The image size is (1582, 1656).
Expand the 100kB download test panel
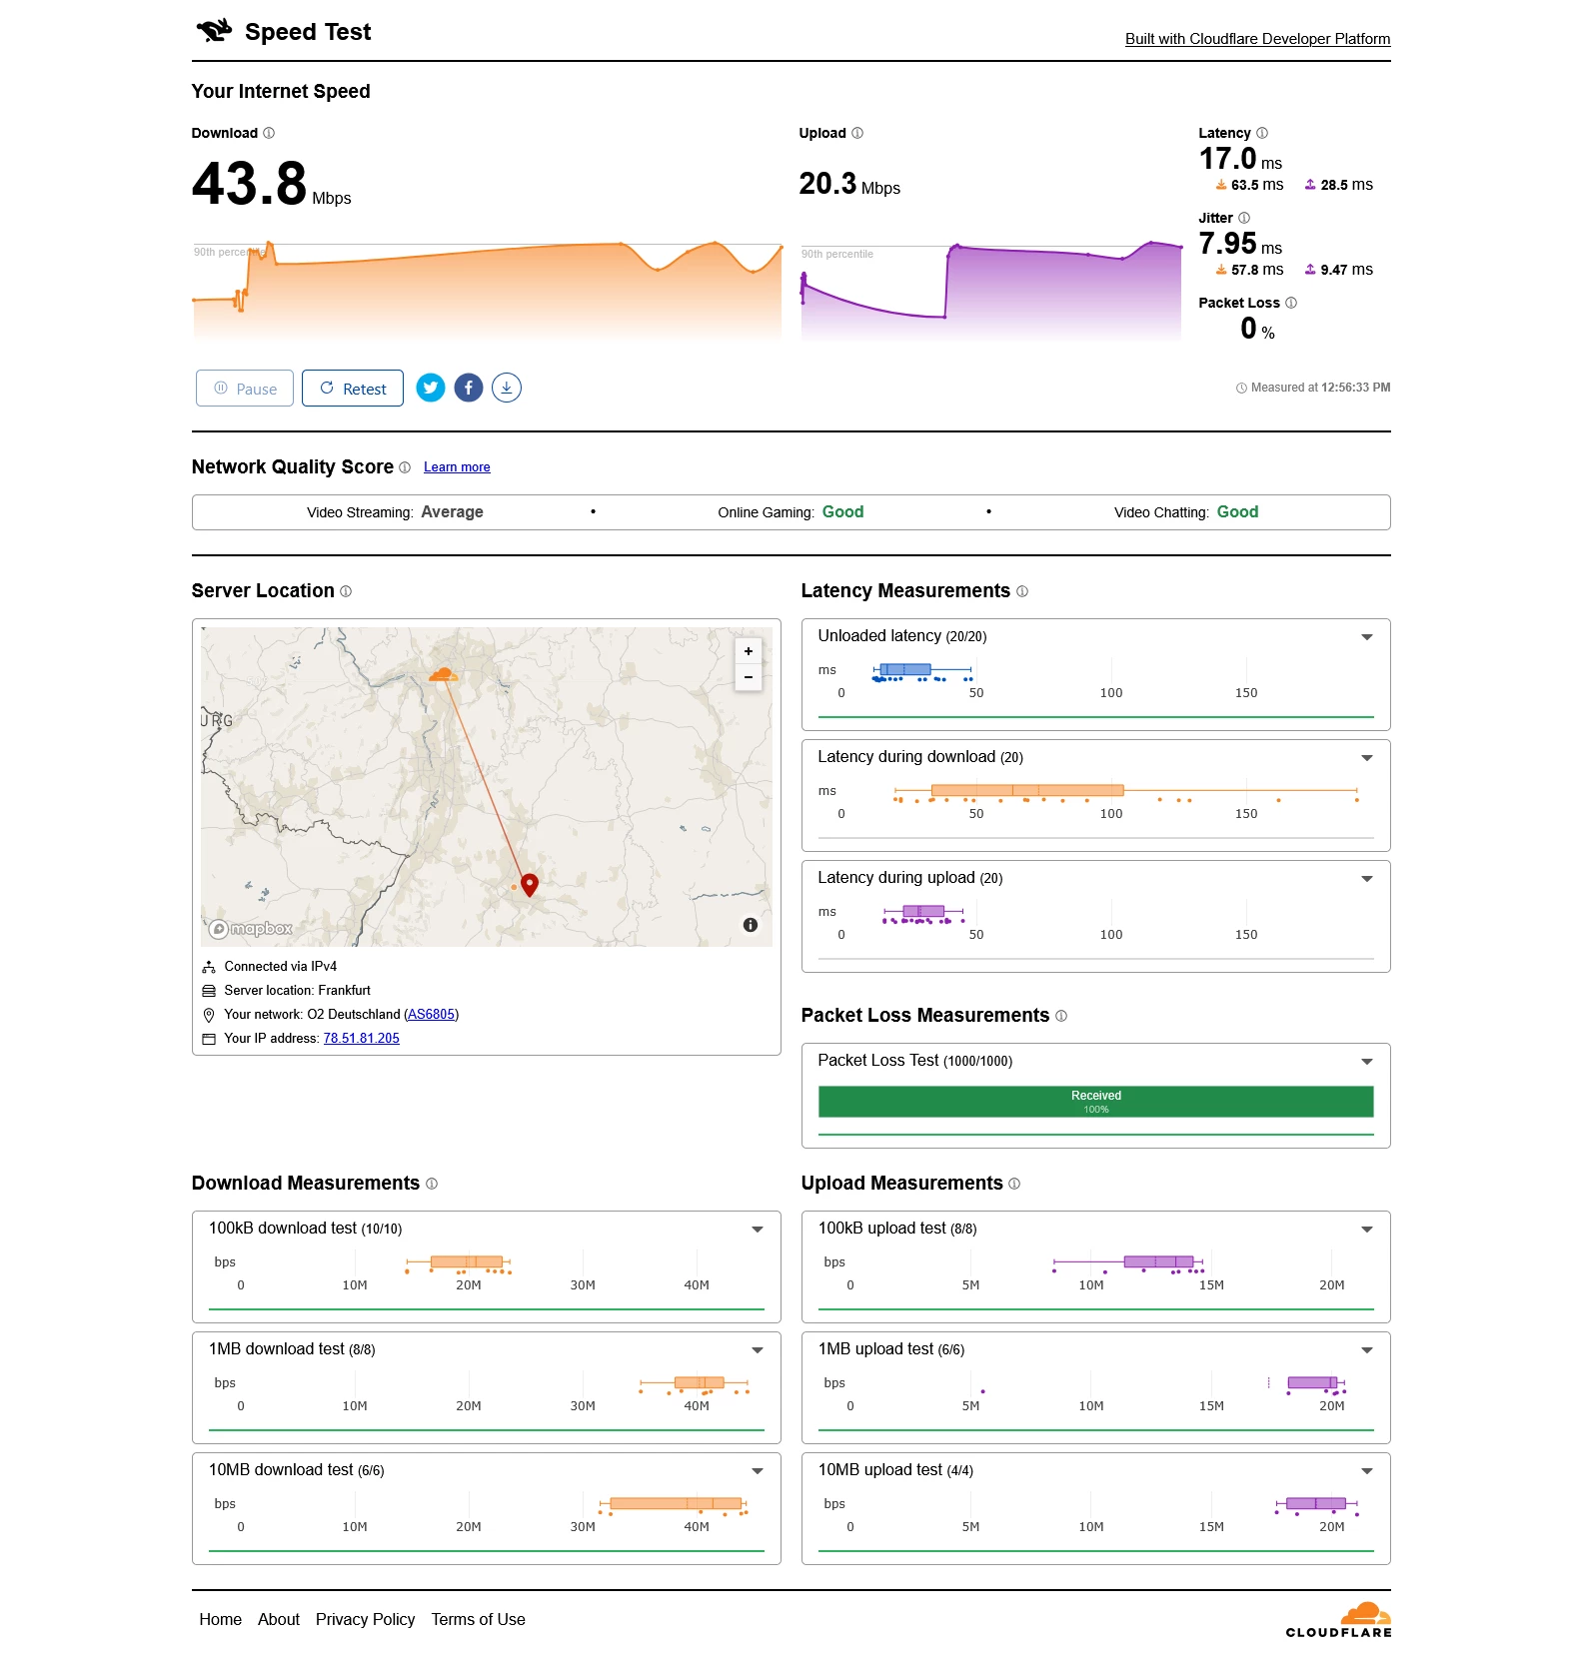coord(758,1230)
